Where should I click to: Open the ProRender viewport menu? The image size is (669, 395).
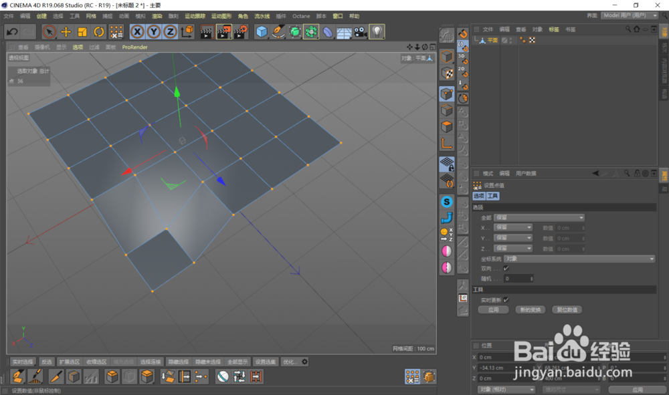[x=135, y=47]
